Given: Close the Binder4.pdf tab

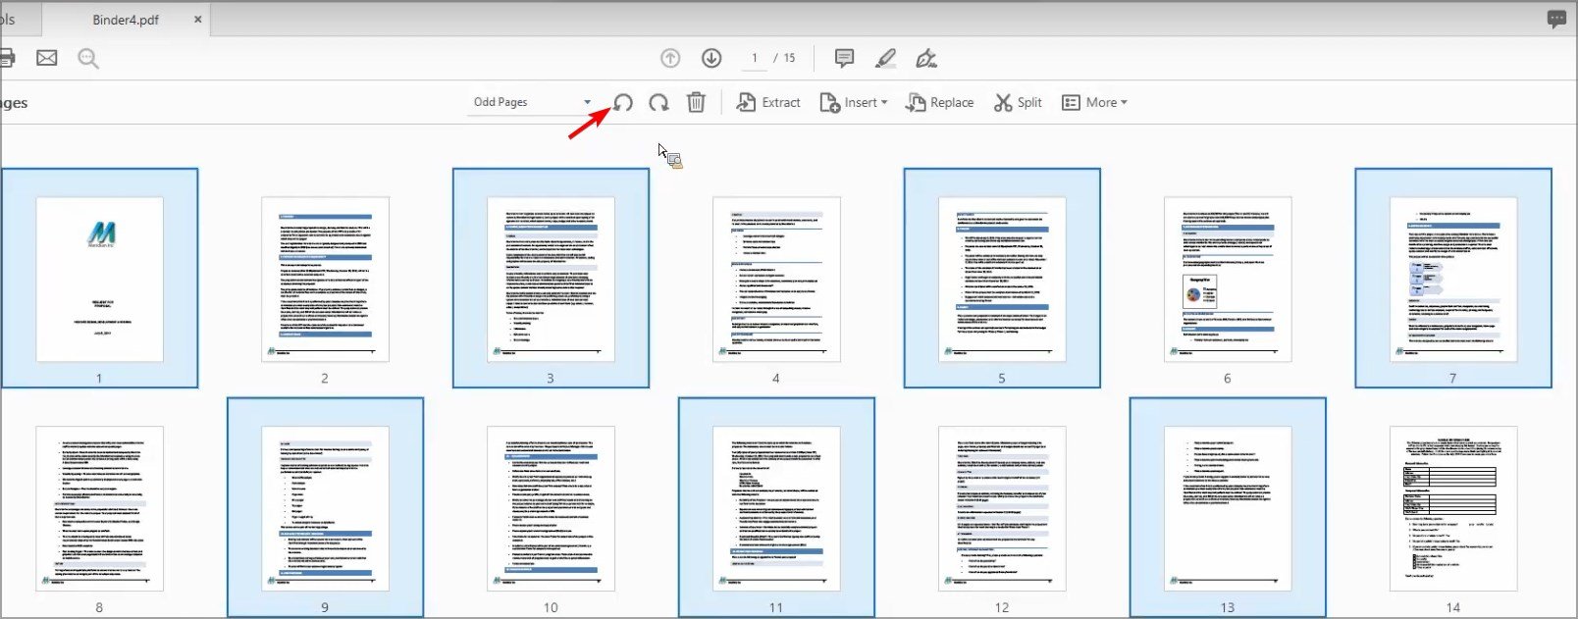Looking at the screenshot, I should [197, 20].
